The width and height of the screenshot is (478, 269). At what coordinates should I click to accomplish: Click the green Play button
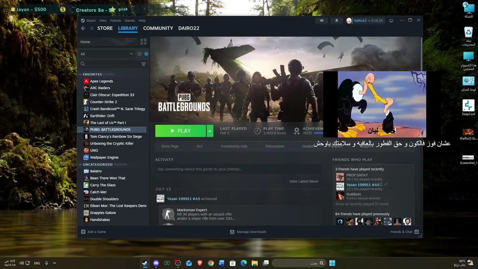click(180, 131)
